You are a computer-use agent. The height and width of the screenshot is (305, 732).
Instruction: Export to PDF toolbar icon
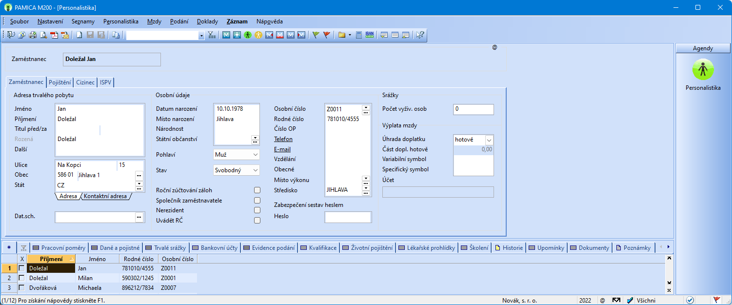pyautogui.click(x=54, y=35)
